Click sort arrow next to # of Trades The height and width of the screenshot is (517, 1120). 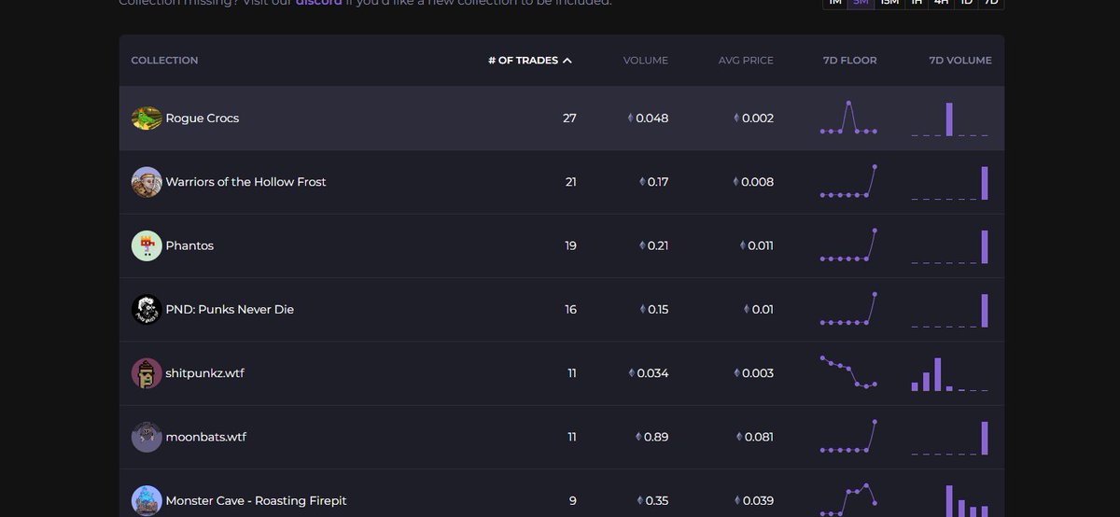(567, 61)
